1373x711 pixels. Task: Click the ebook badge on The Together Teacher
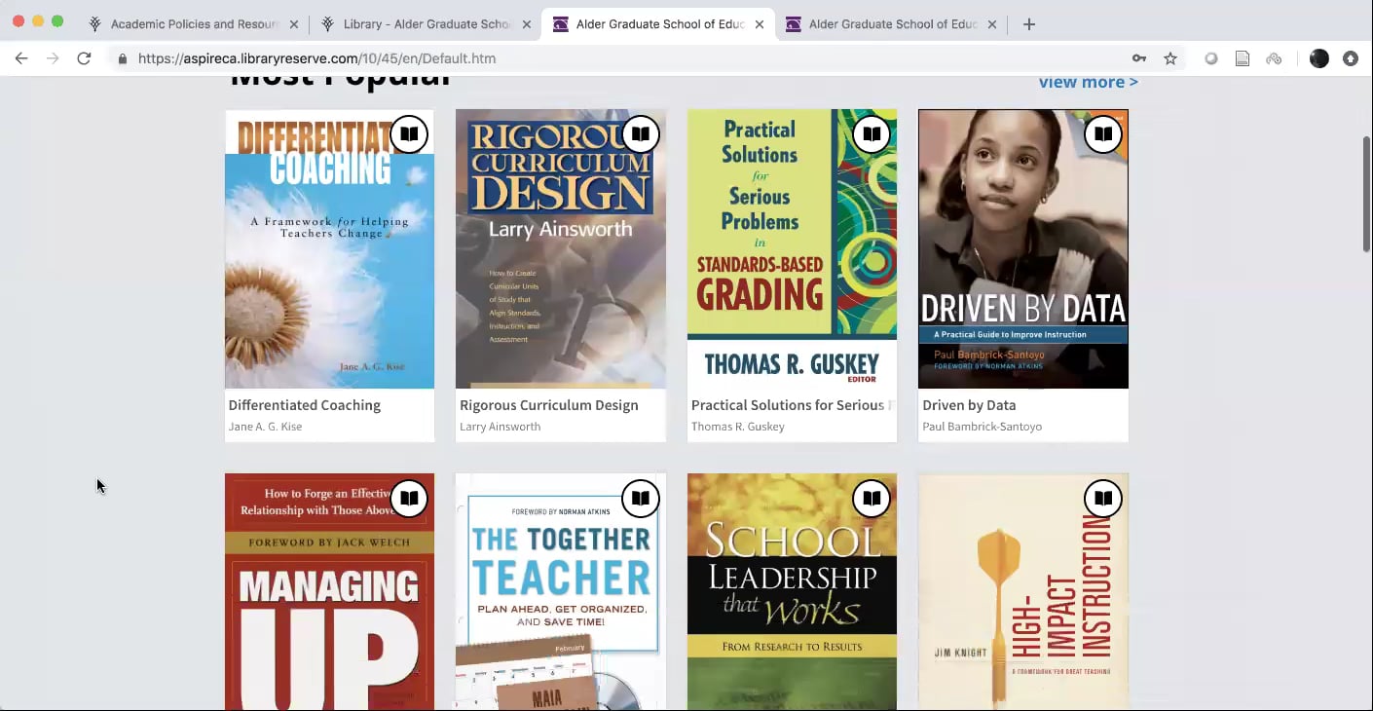641,499
